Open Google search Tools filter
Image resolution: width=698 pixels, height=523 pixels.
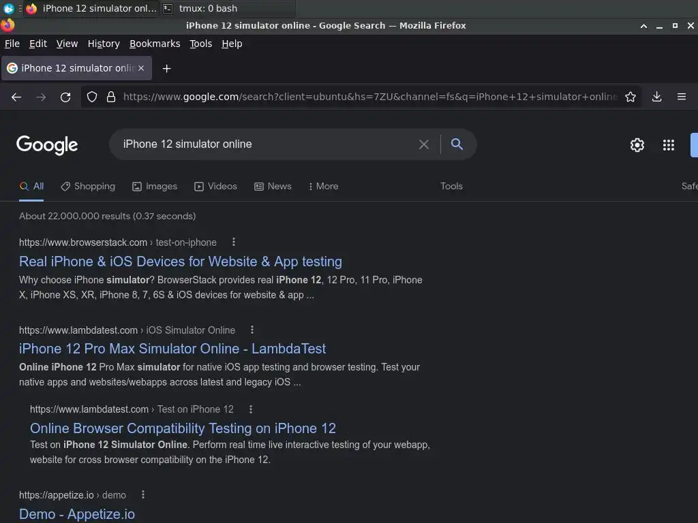451,187
